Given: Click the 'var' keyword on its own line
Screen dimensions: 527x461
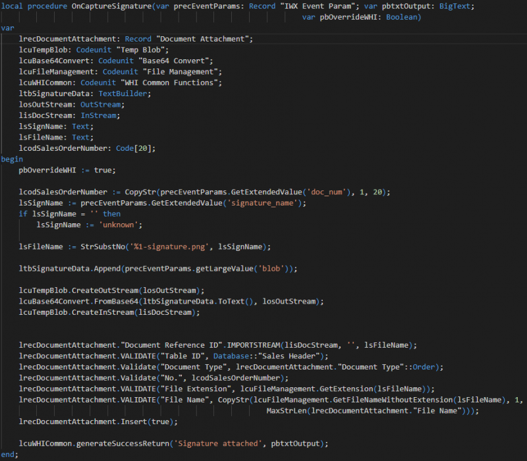Looking at the screenshot, I should 7,28.
